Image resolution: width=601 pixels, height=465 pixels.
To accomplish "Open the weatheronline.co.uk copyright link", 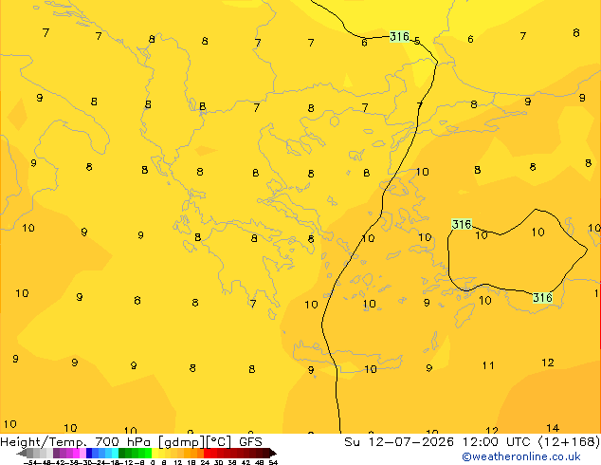I will tap(521, 456).
